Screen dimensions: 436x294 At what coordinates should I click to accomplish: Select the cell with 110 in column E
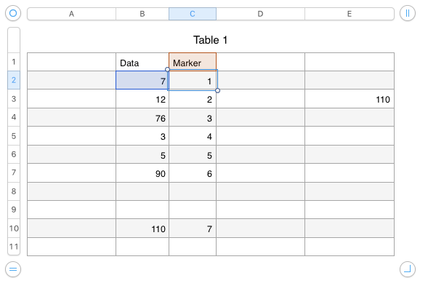[350, 100]
